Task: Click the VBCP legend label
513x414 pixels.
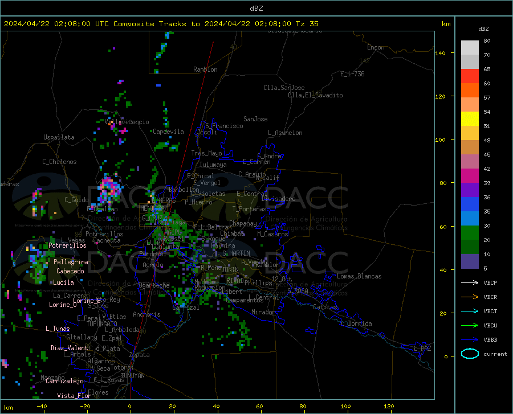Action: pos(490,282)
